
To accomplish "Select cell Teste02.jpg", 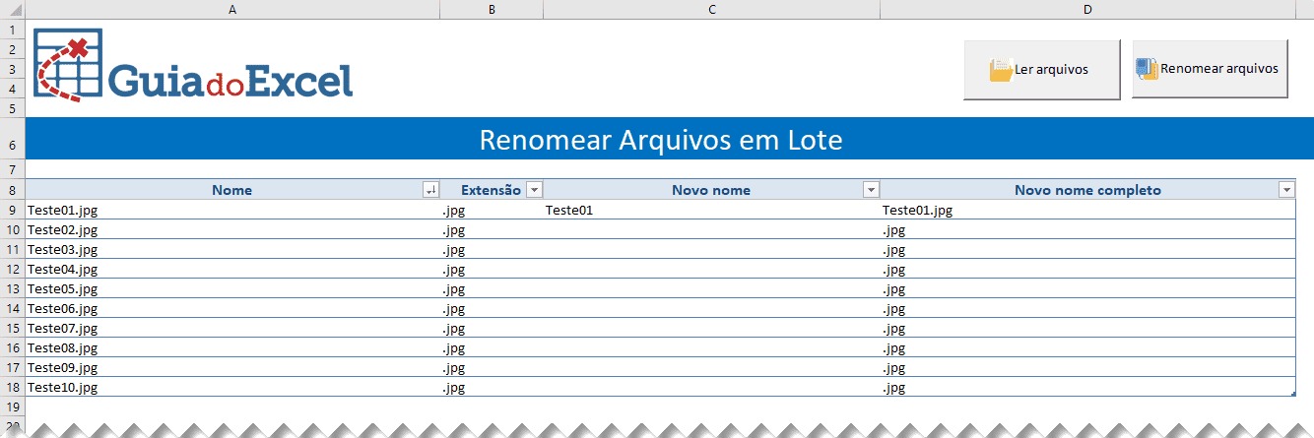I will 232,229.
